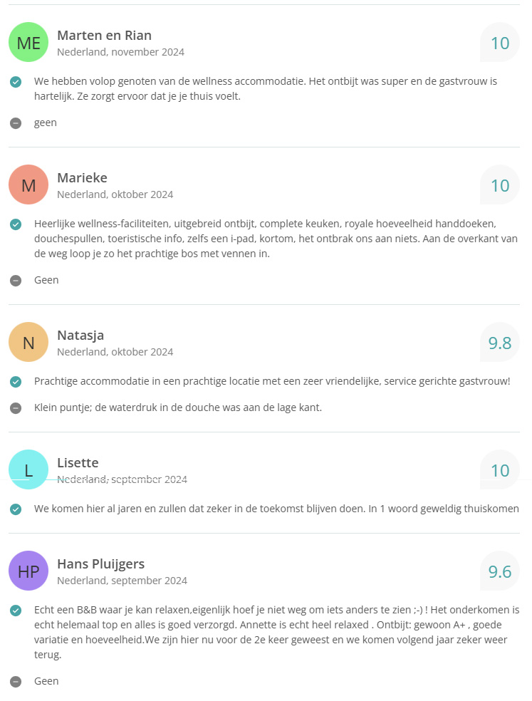Click the checkmark icon in Marieke's review

tap(16, 224)
